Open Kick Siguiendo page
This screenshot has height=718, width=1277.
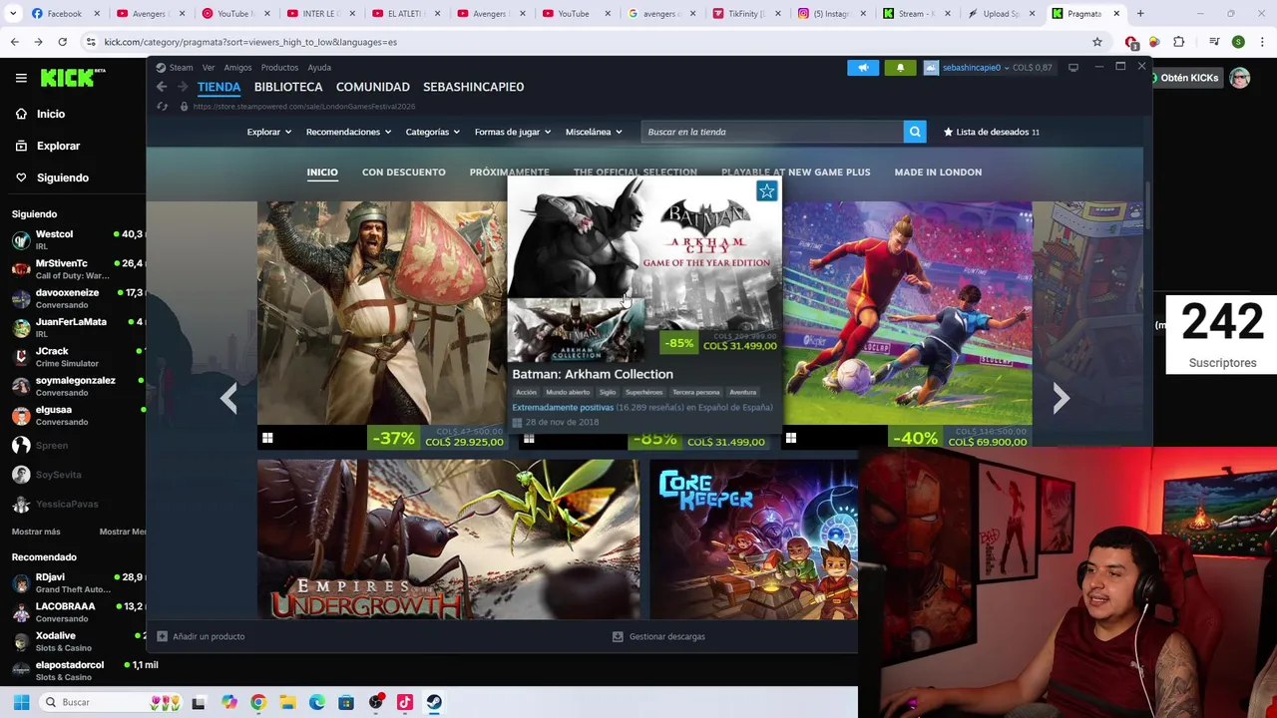(x=62, y=178)
